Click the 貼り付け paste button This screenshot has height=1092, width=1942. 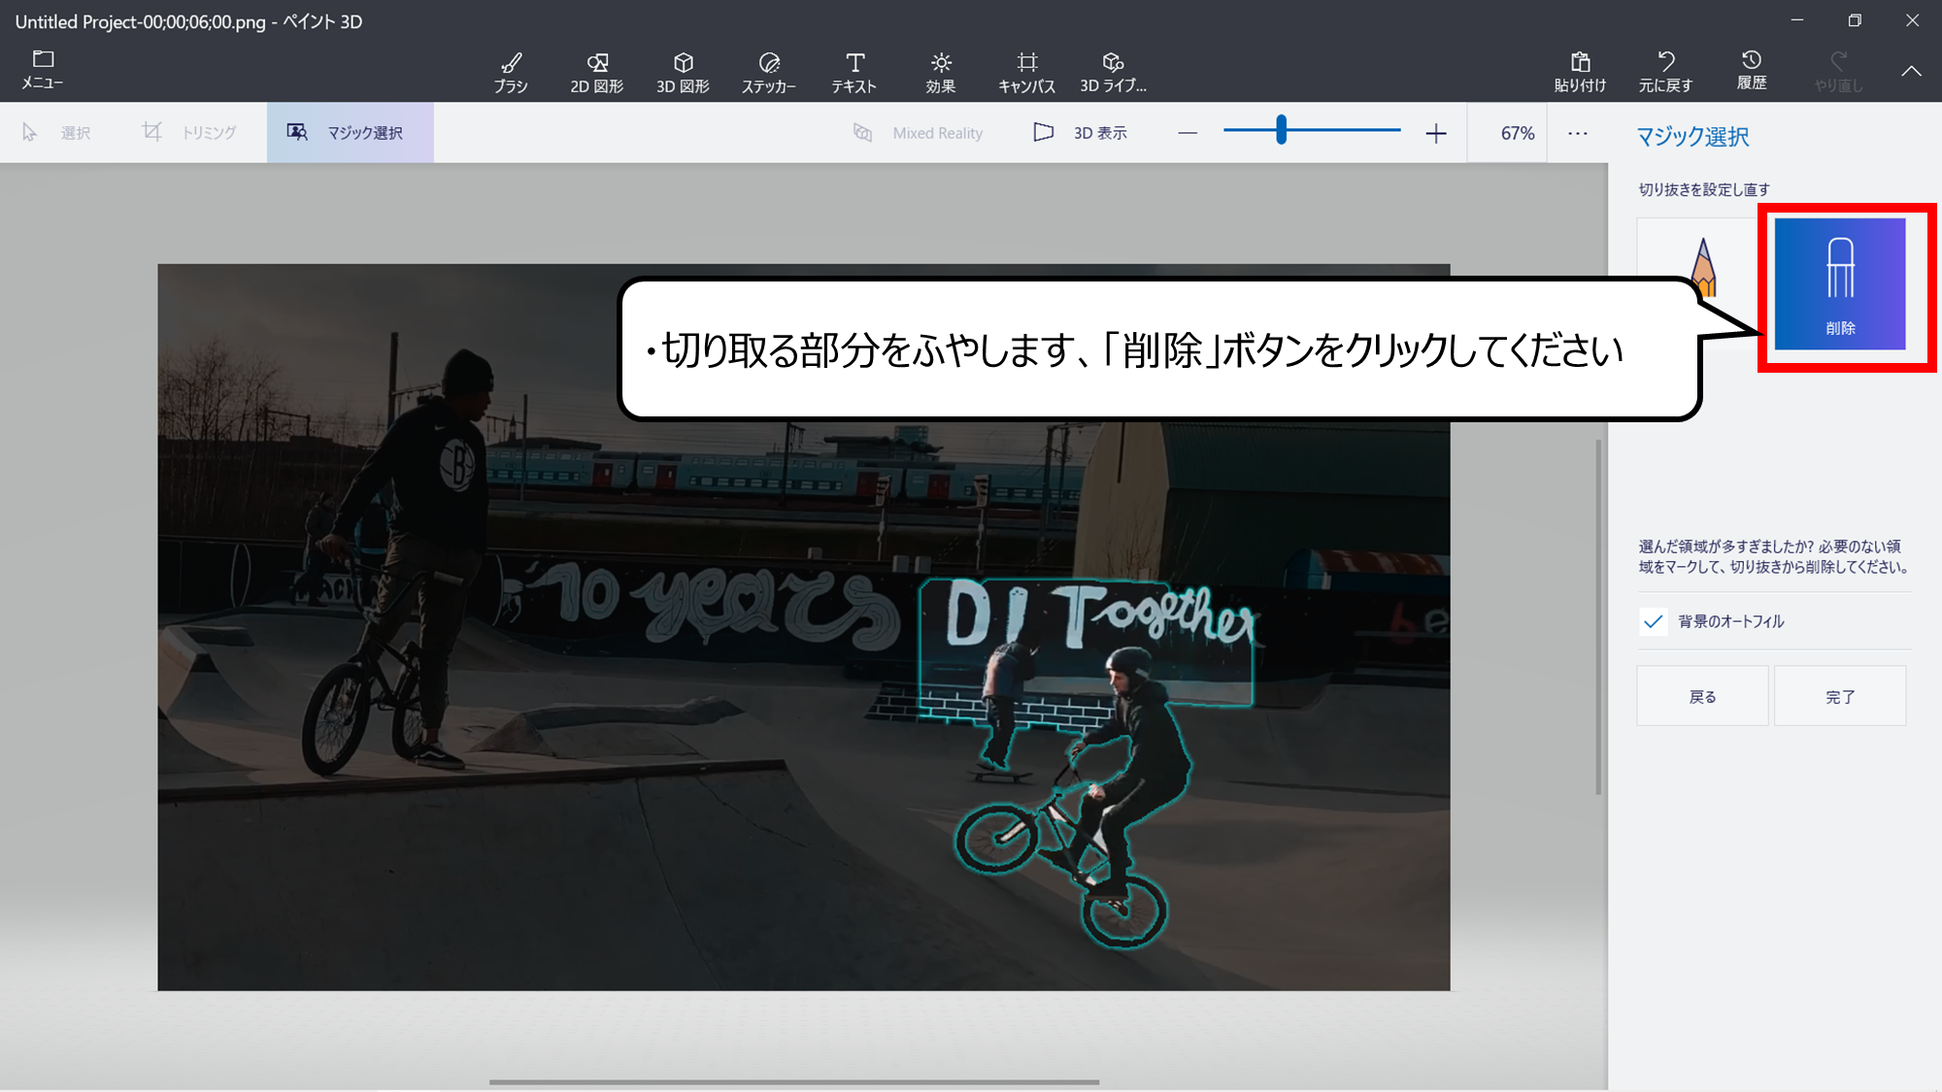[1580, 73]
